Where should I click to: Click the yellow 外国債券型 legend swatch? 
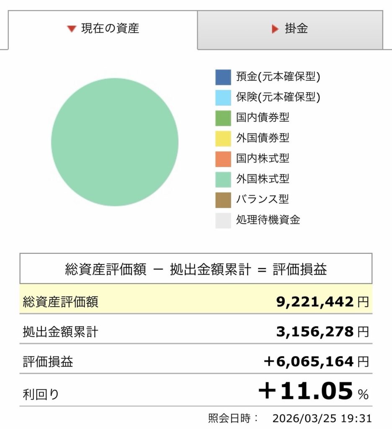pos(223,138)
